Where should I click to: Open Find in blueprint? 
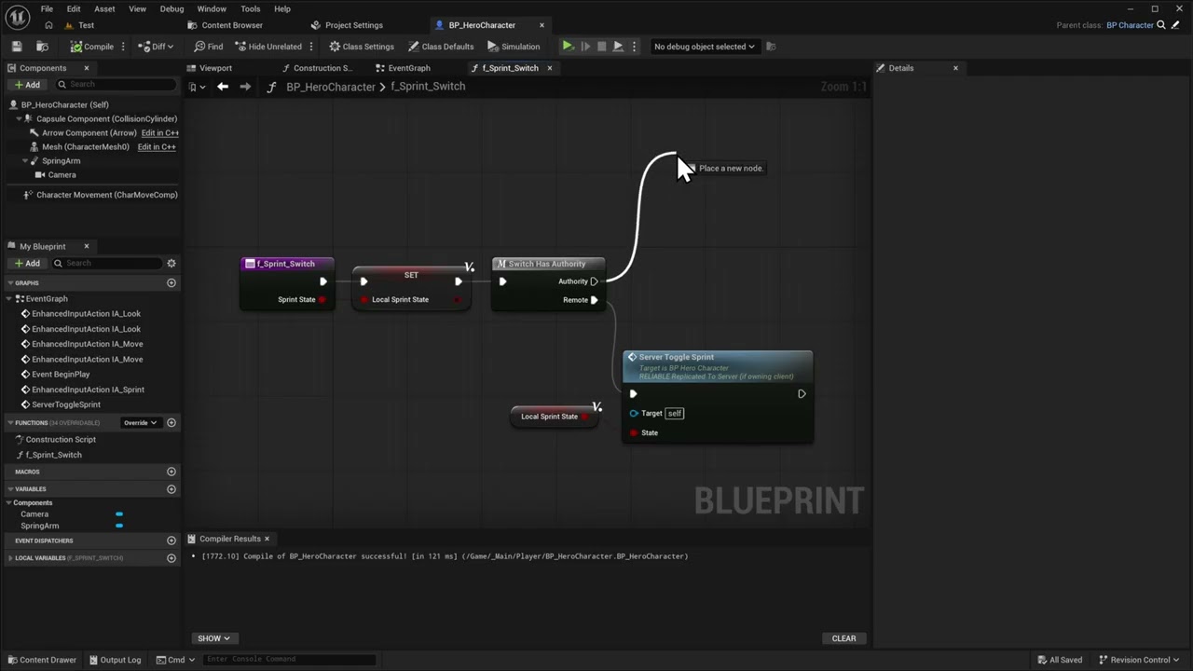pyautogui.click(x=209, y=47)
